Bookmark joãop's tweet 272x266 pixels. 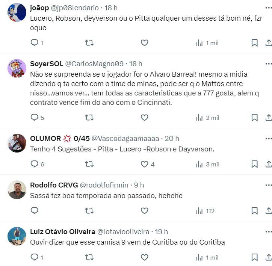254,43
